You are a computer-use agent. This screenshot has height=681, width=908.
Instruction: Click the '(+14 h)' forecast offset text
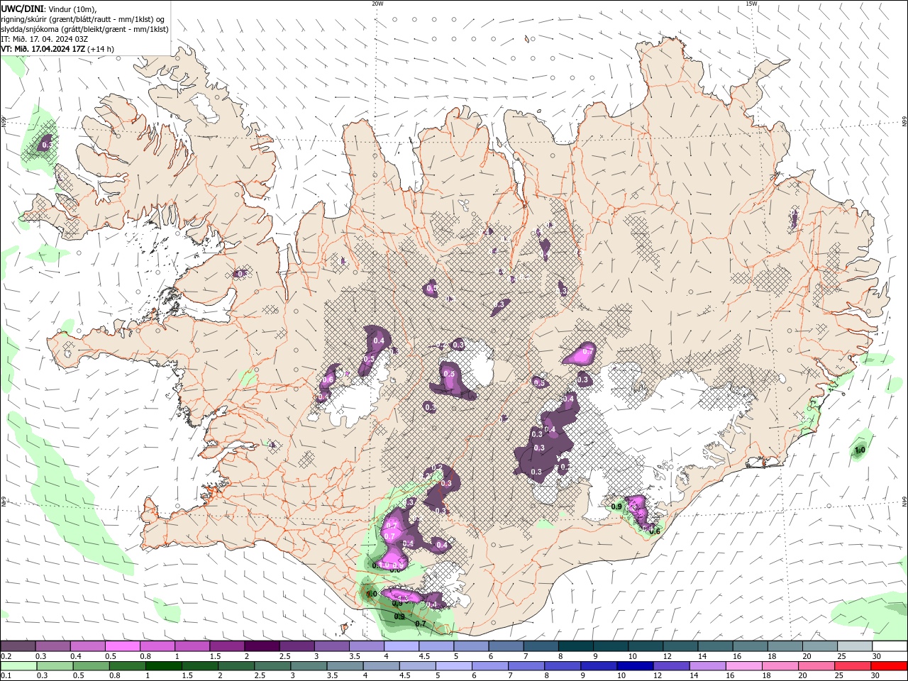click(100, 49)
